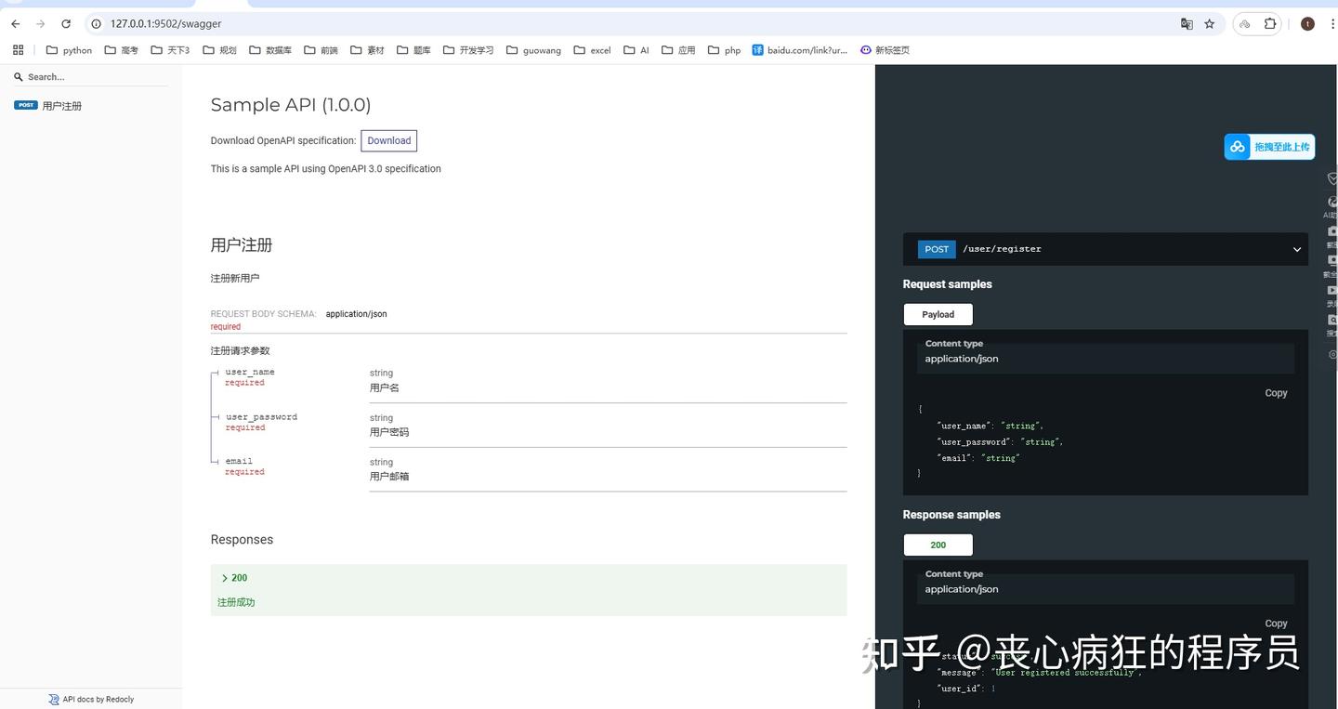The width and height of the screenshot is (1338, 709).
Task: Open the guowang bookmark folder
Action: pos(533,50)
